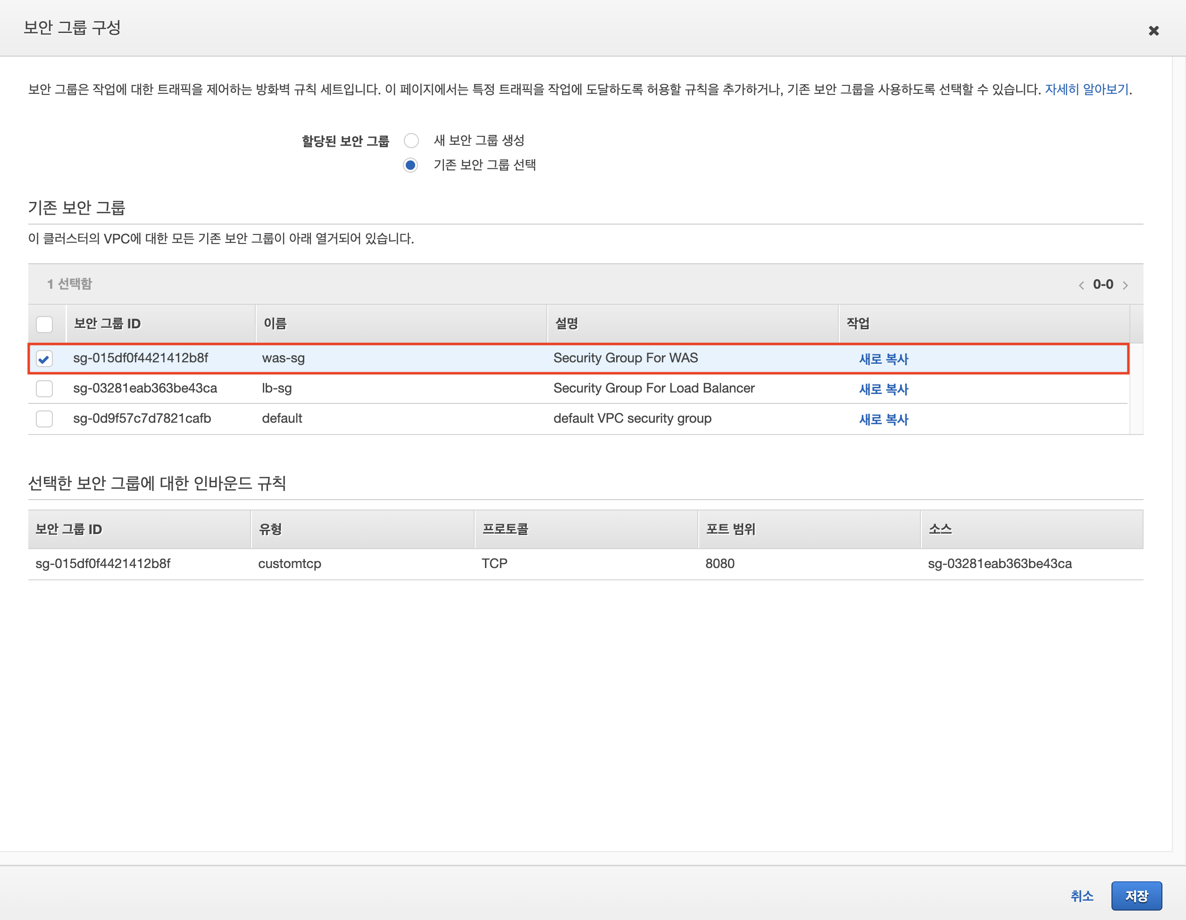
Task: Click 새로 복사 for lb-sg row
Action: point(884,389)
